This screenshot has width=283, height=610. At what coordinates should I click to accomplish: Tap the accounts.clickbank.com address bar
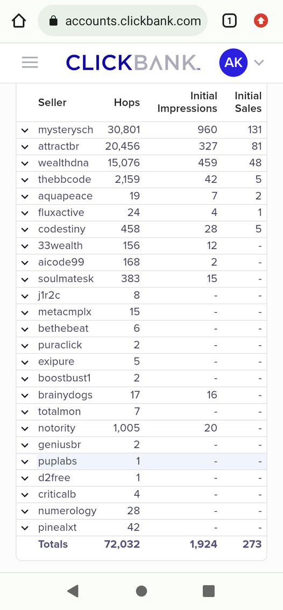[123, 20]
